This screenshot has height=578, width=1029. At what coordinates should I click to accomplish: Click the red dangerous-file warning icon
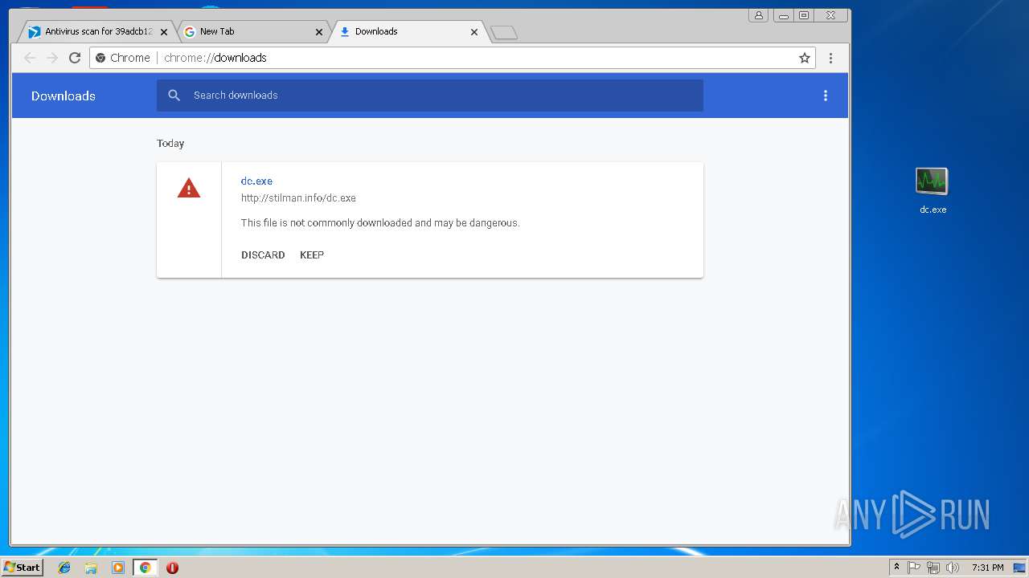point(189,189)
